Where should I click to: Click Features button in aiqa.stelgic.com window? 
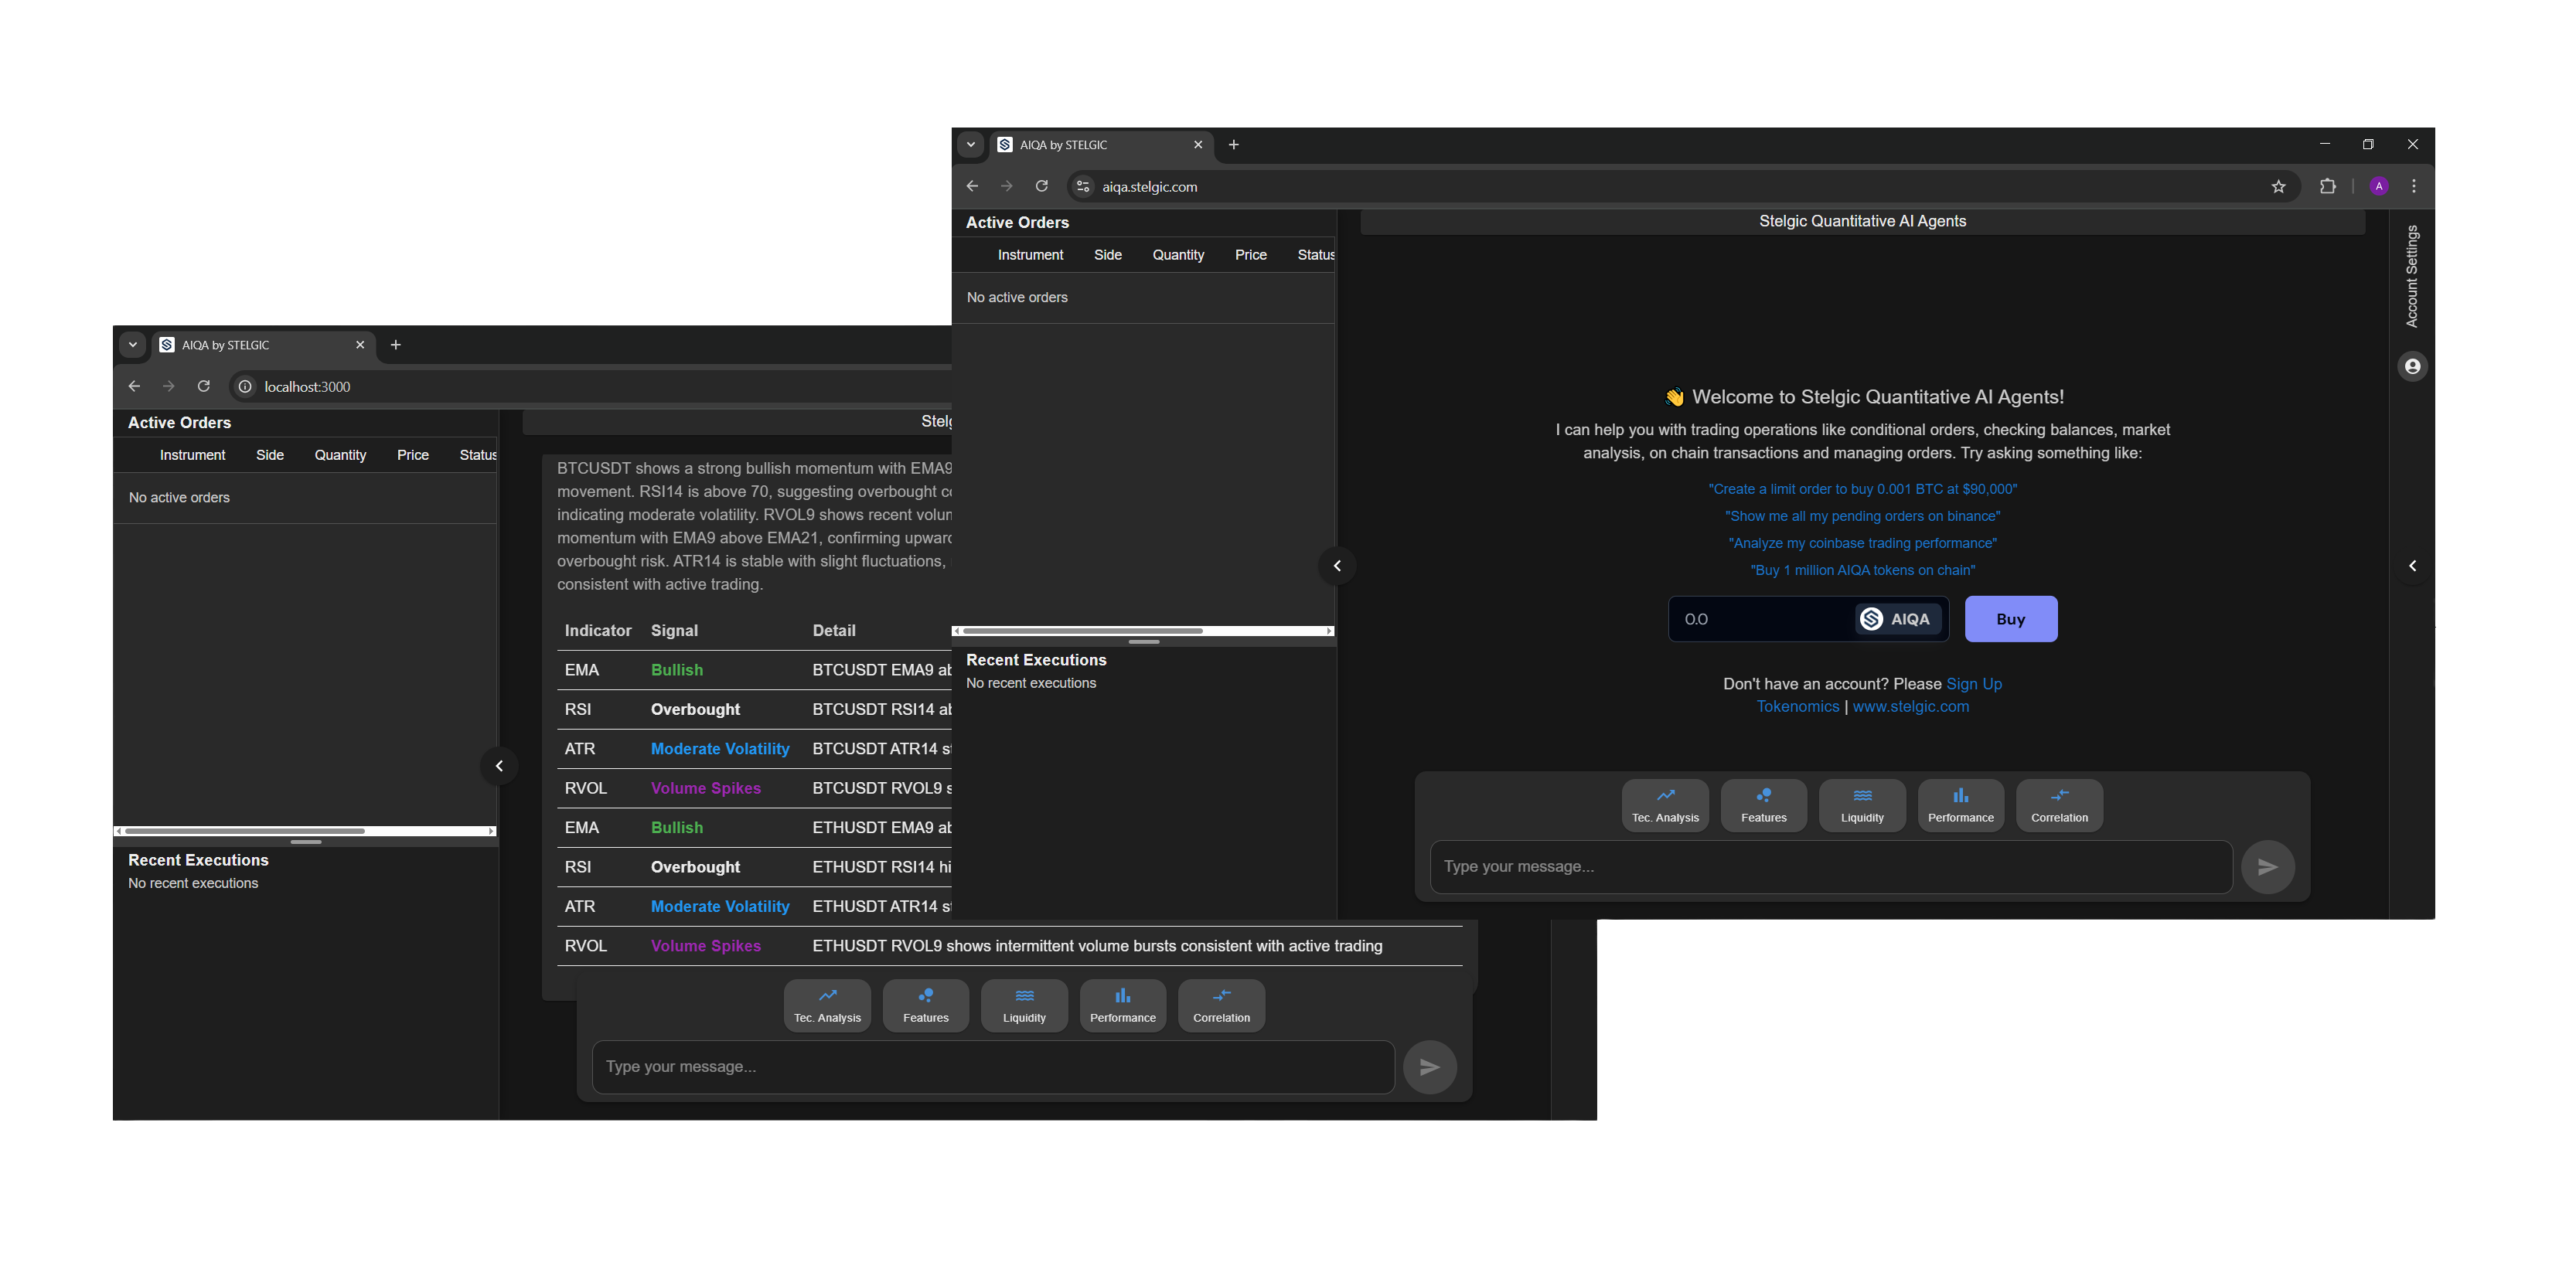(1763, 805)
